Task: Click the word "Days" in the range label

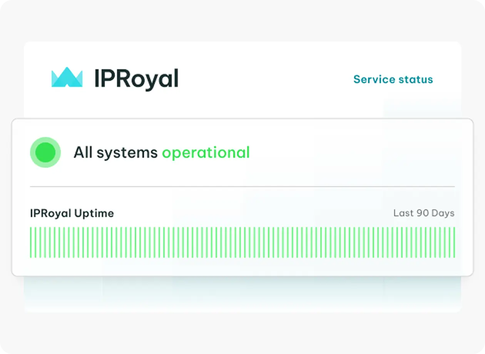Action: click(443, 213)
